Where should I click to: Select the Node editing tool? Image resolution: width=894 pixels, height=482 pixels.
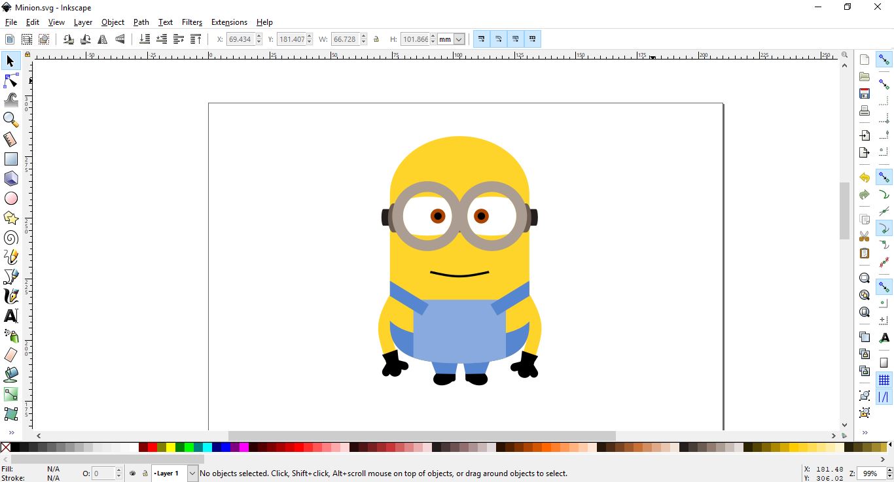11,81
